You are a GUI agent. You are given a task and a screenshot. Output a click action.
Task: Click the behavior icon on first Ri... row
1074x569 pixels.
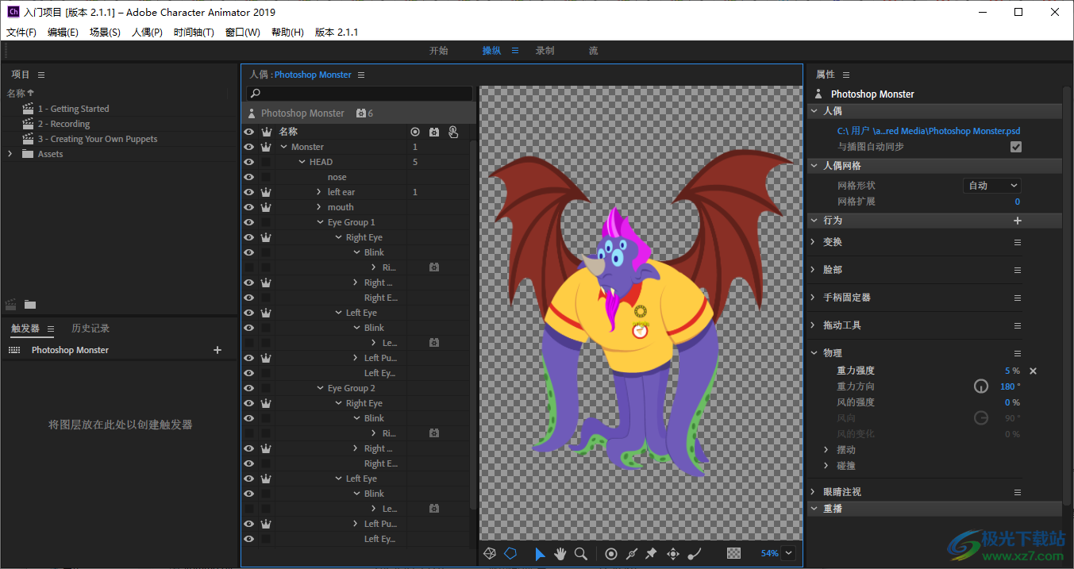434,267
